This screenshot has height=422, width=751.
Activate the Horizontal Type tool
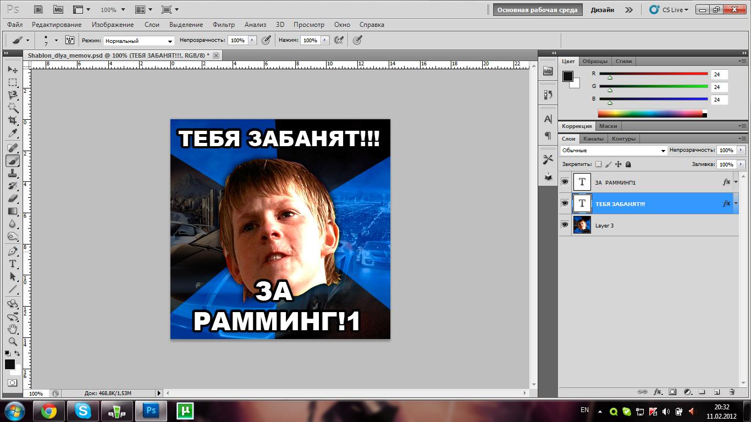(x=13, y=264)
